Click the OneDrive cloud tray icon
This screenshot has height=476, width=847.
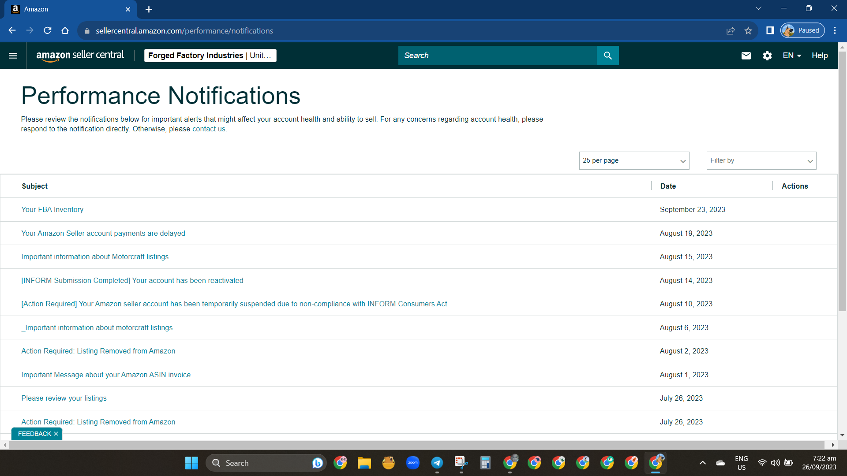point(720,463)
